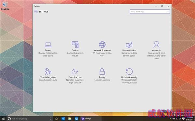Open the Time & language clock icon
This screenshot has height=121, width=195.
[48, 71]
